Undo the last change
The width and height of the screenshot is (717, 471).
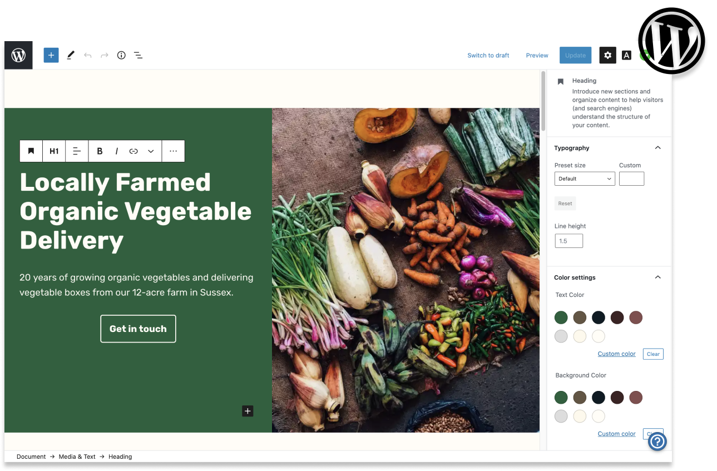(x=87, y=55)
